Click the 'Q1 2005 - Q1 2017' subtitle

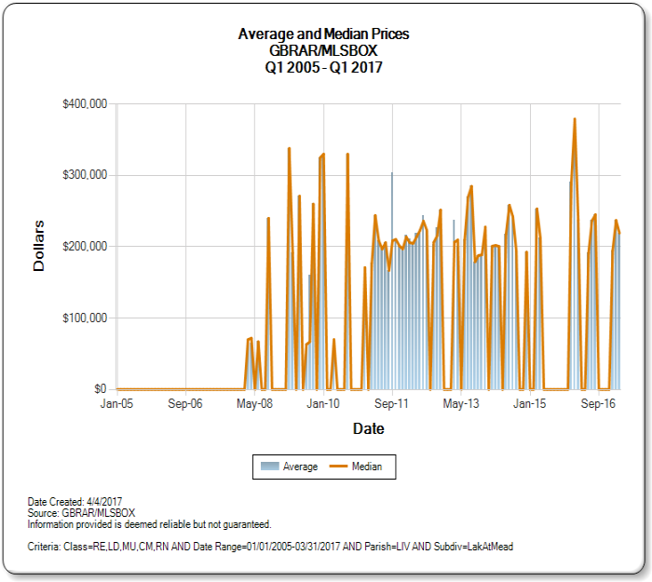[x=323, y=67]
